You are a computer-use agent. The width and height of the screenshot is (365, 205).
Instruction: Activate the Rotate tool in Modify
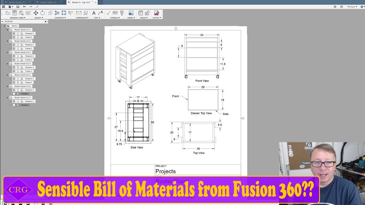point(42,13)
